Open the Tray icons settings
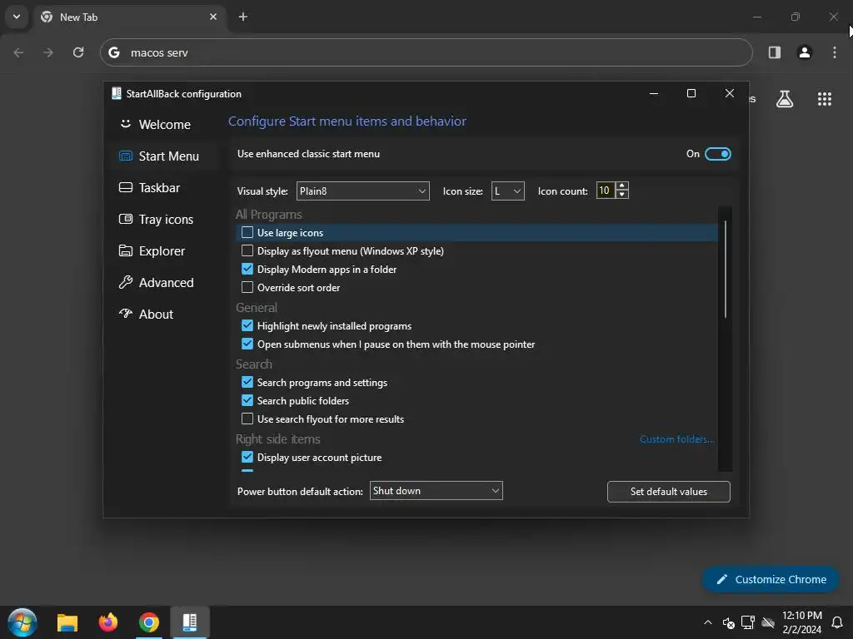 pyautogui.click(x=166, y=220)
